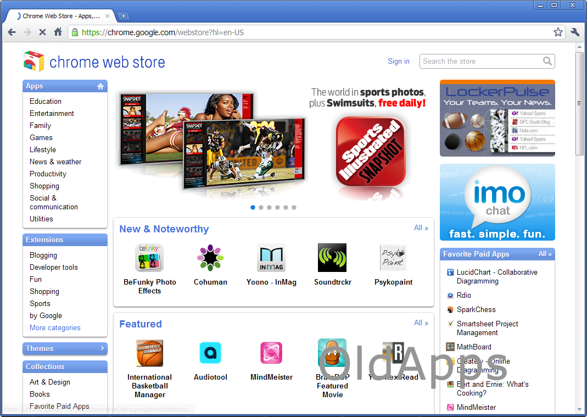This screenshot has height=417, width=587.
Task: Open the Soundtrckr app icon
Action: pos(332,258)
